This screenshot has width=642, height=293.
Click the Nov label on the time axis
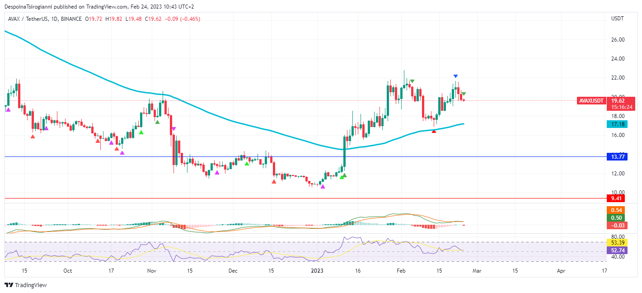151,271
